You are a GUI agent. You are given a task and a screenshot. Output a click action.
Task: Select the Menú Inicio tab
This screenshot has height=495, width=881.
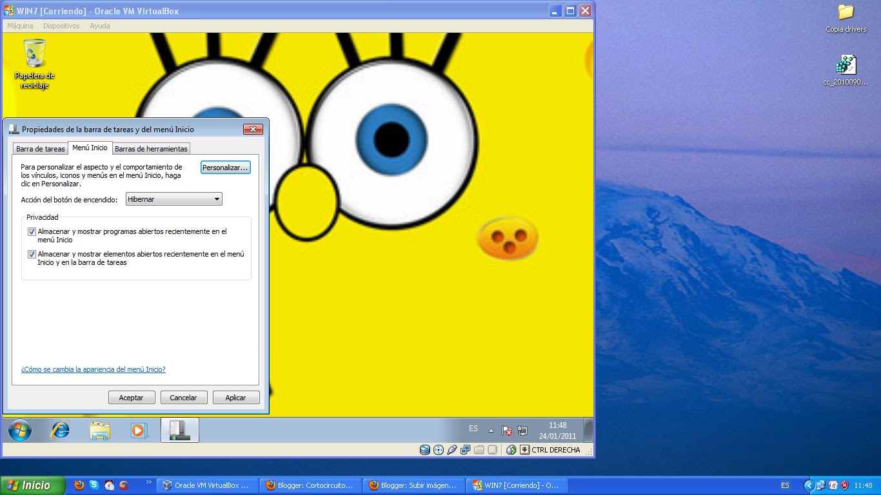pos(90,148)
